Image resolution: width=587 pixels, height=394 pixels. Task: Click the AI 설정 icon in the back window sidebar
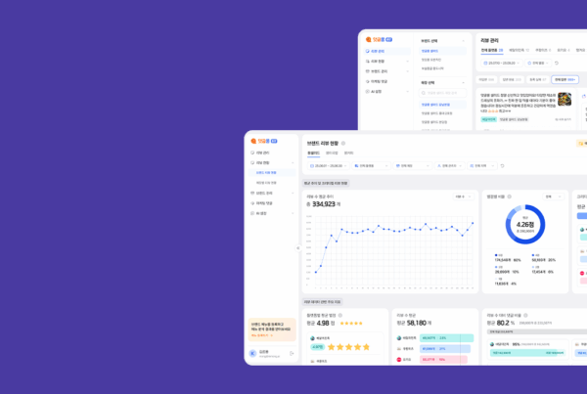(367, 91)
